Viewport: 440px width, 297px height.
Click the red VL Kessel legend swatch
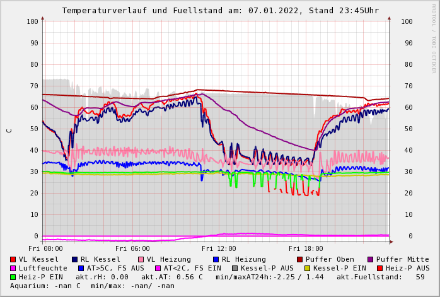coord(13,259)
